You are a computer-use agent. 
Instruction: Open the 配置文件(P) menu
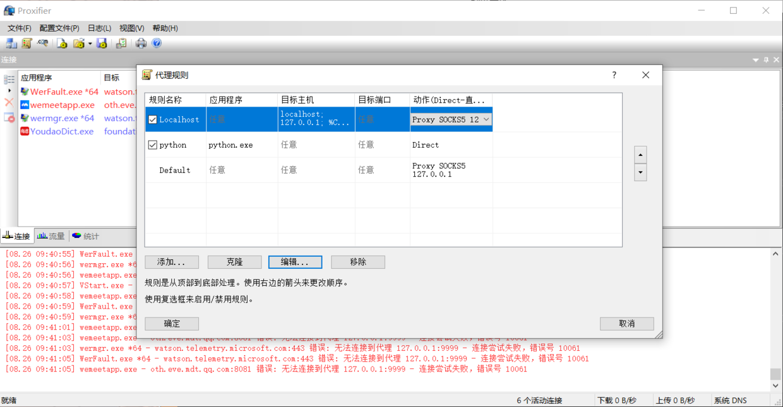(59, 28)
